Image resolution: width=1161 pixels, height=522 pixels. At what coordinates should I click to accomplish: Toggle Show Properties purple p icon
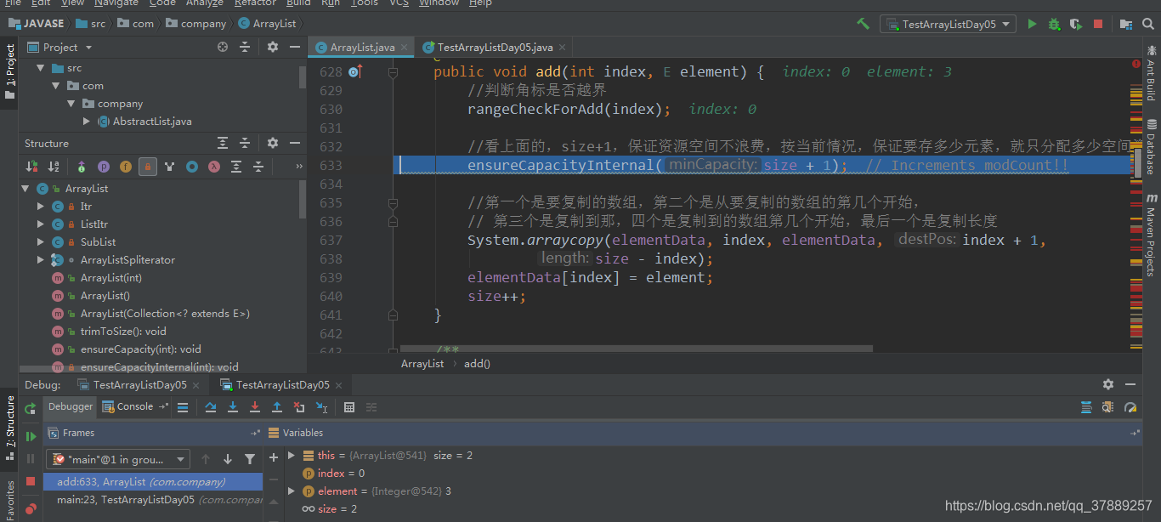(x=104, y=167)
